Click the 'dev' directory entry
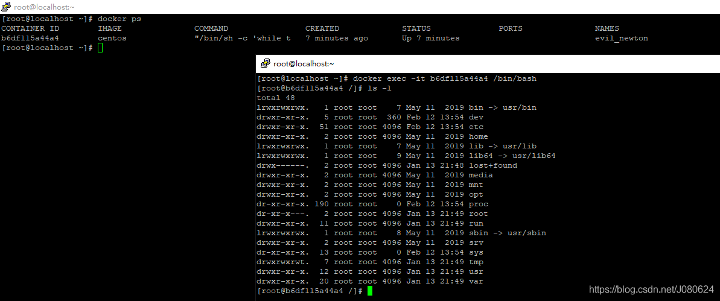The image size is (720, 301). tap(476, 118)
